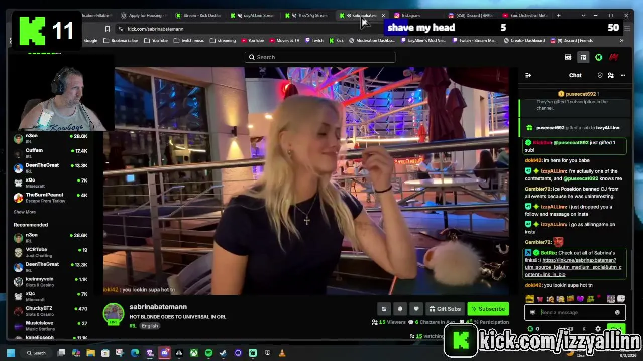
Task: Open the Google bookmark
Action: 90,41
